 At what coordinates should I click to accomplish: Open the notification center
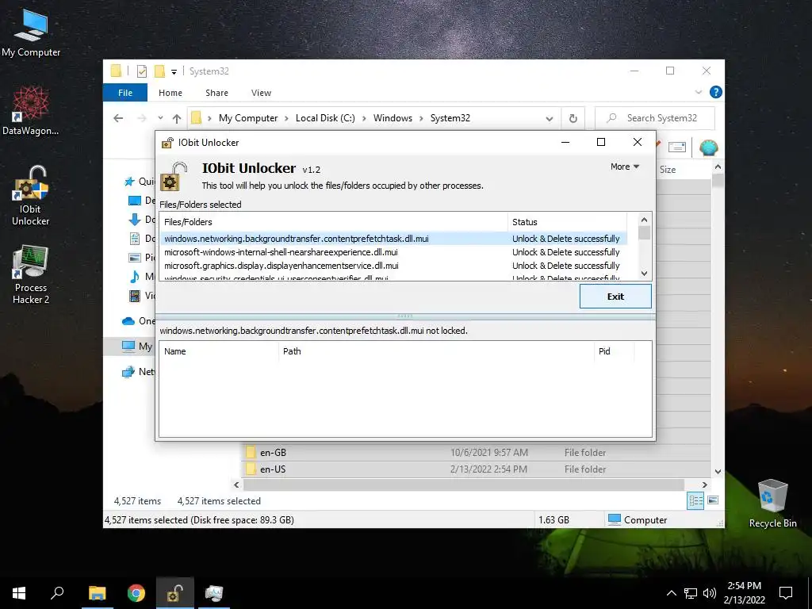786,593
